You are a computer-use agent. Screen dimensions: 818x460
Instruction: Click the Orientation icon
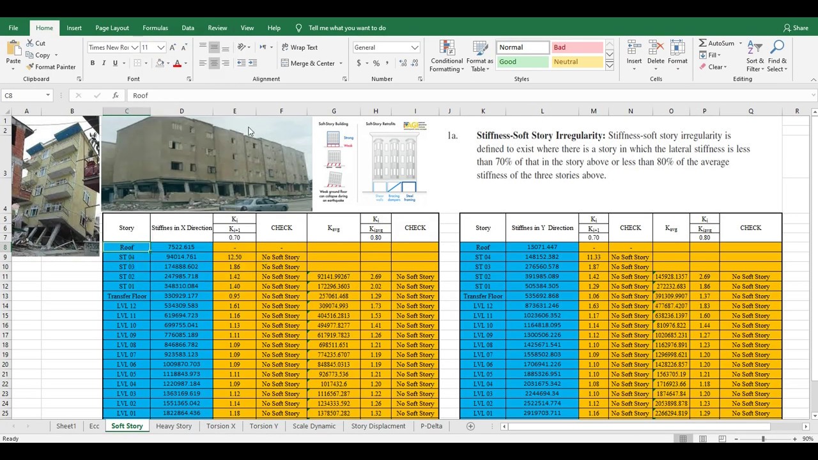242,47
